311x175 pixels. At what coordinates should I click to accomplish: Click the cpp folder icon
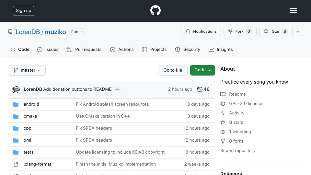coord(16,128)
